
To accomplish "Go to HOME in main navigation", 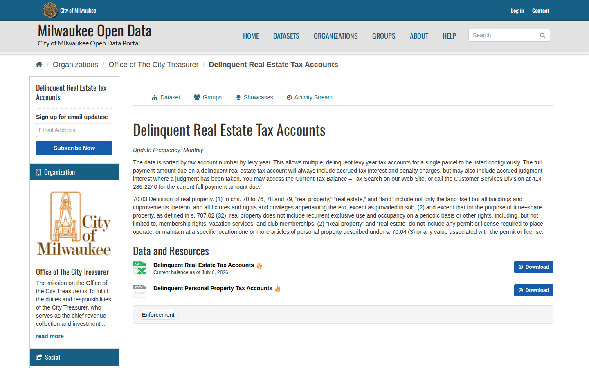I will (251, 36).
